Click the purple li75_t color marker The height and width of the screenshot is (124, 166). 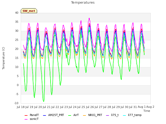pyautogui.click(x=107, y=115)
